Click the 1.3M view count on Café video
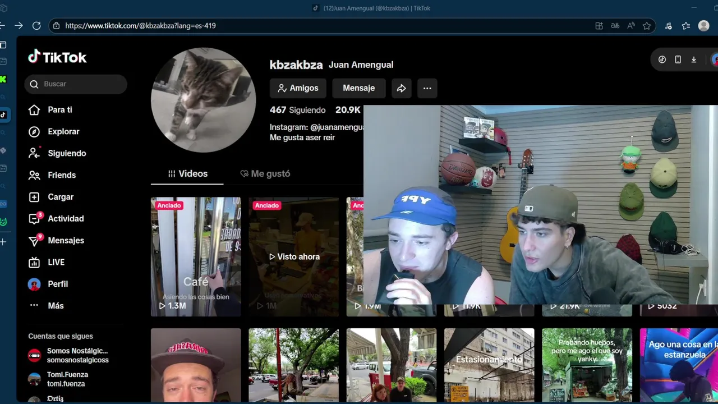Screen dimensions: 718x404 tap(172, 306)
